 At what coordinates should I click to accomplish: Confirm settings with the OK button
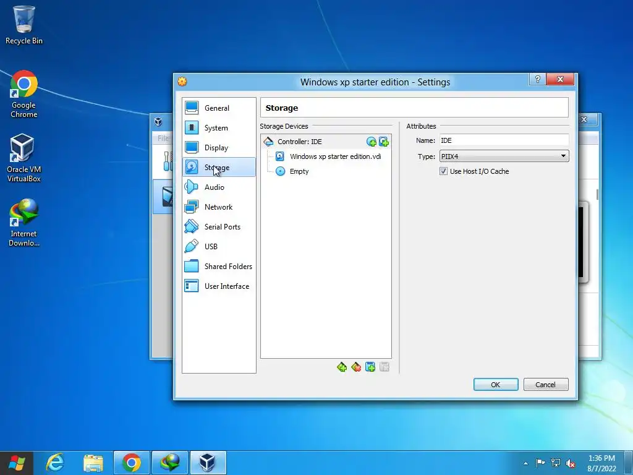495,385
